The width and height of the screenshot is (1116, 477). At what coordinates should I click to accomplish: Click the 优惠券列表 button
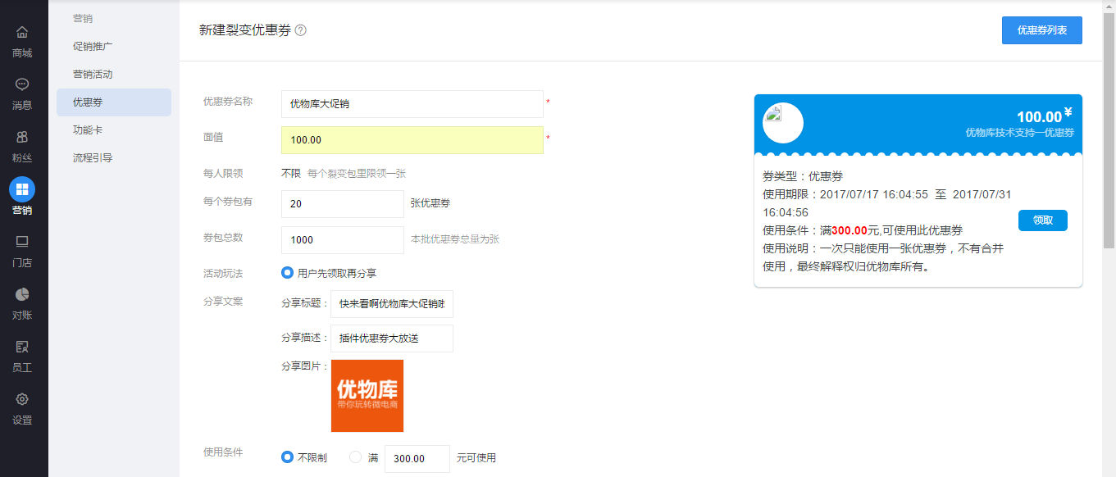click(x=1041, y=30)
